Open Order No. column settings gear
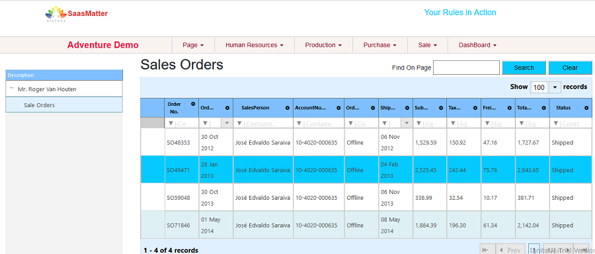This screenshot has width=595, height=254. tap(193, 104)
